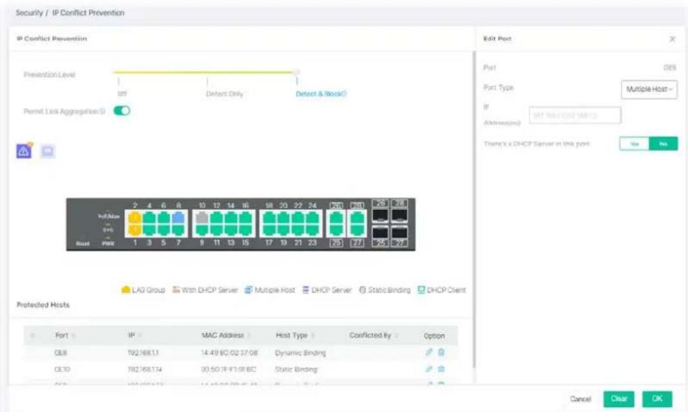This screenshot has height=412, width=688.
Task: Sort table by Port column
Action: click(x=62, y=335)
